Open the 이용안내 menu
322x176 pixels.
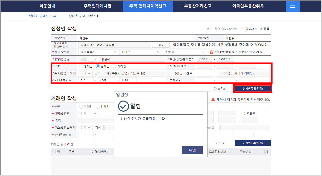pos(47,6)
